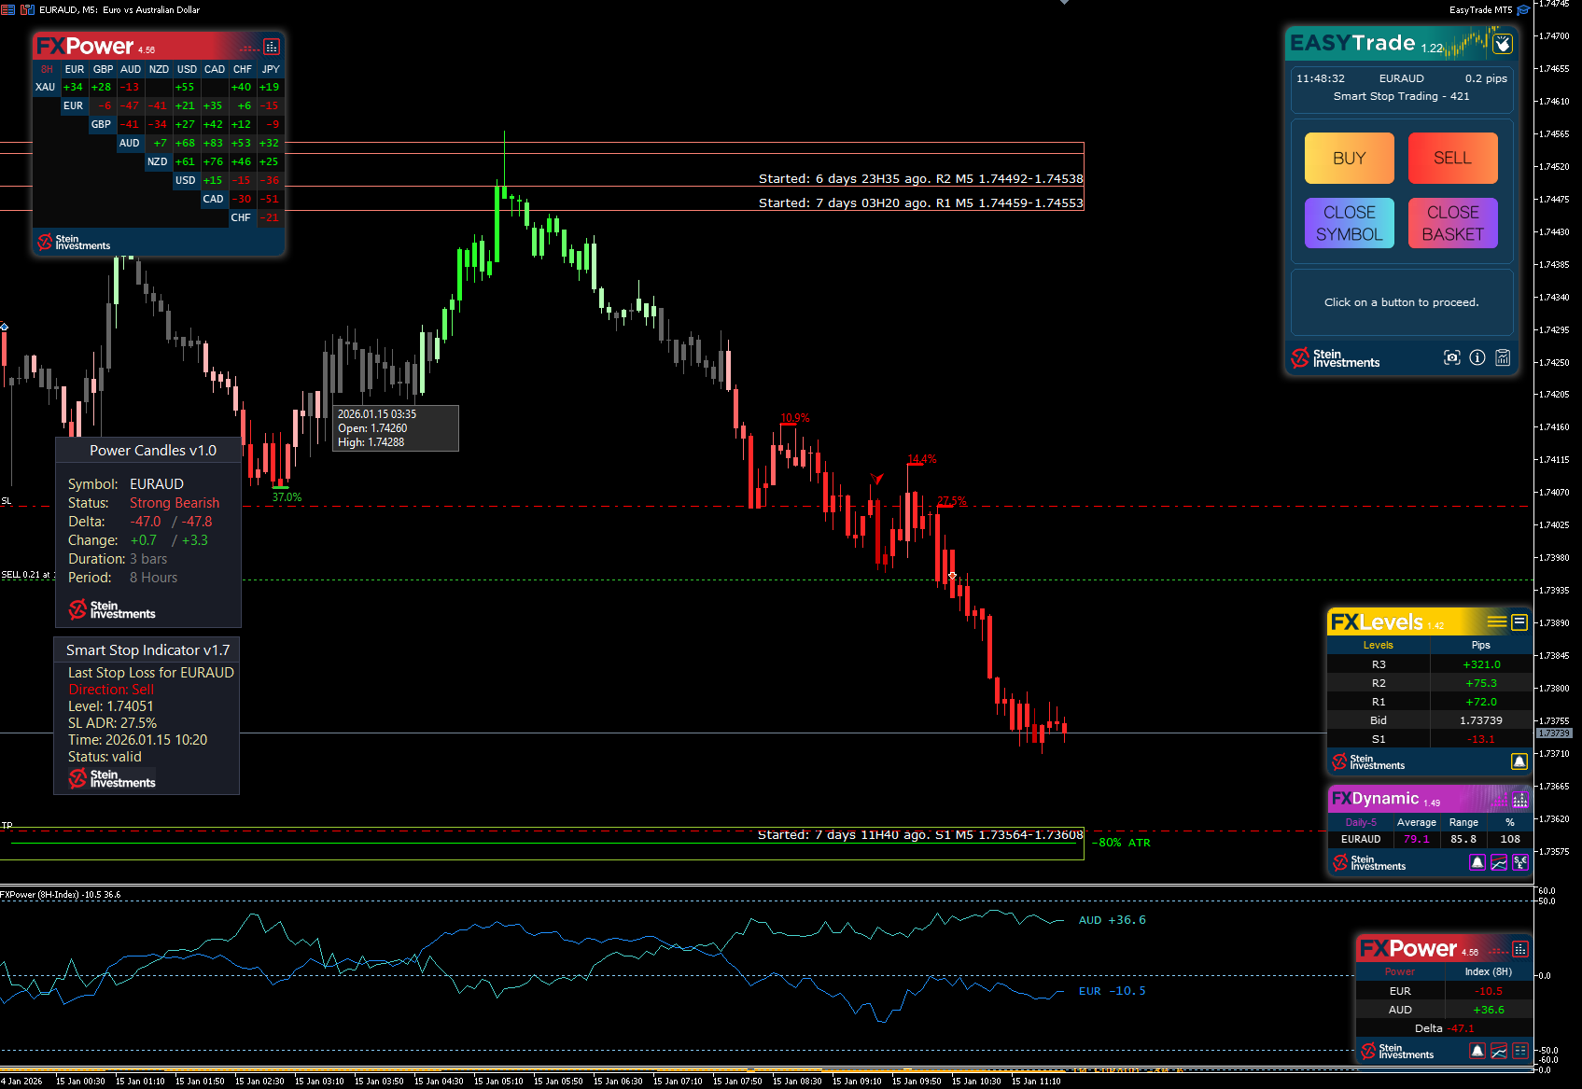Click the Smart Stop Indicator v1.7 title
Viewport: 1582px width, 1089px height.
point(147,650)
